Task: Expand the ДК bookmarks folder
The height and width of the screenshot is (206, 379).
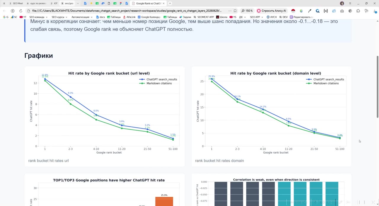Action: tap(242, 17)
